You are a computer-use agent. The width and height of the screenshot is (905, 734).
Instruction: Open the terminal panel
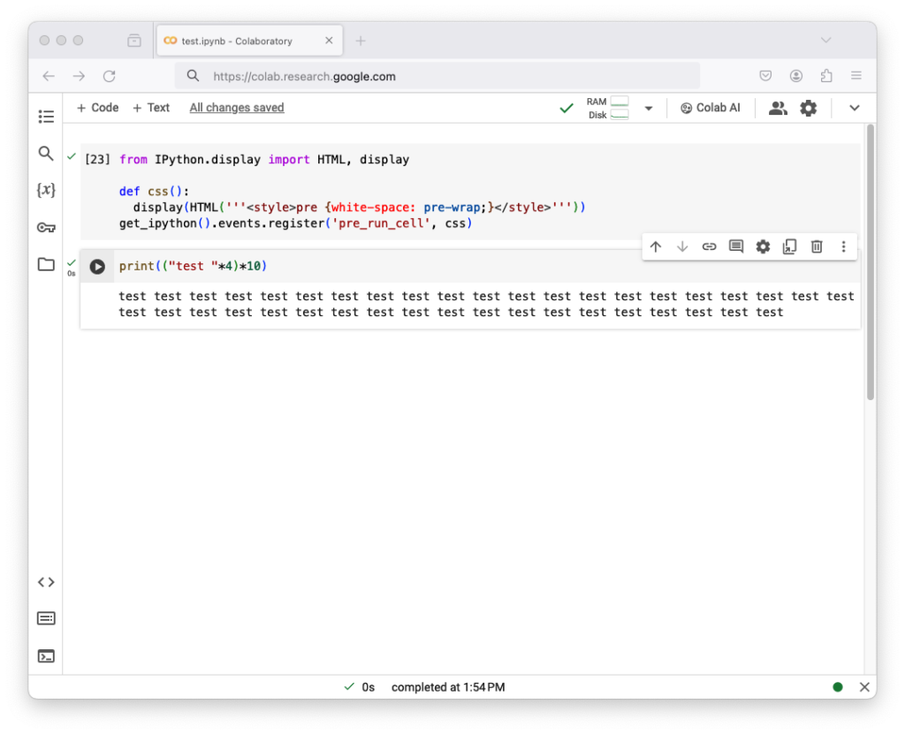pos(46,656)
